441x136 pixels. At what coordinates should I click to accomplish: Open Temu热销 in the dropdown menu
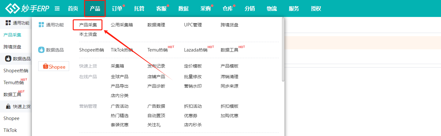(158, 50)
